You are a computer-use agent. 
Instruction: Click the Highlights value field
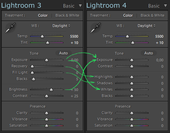pyautogui.click(x=162, y=77)
